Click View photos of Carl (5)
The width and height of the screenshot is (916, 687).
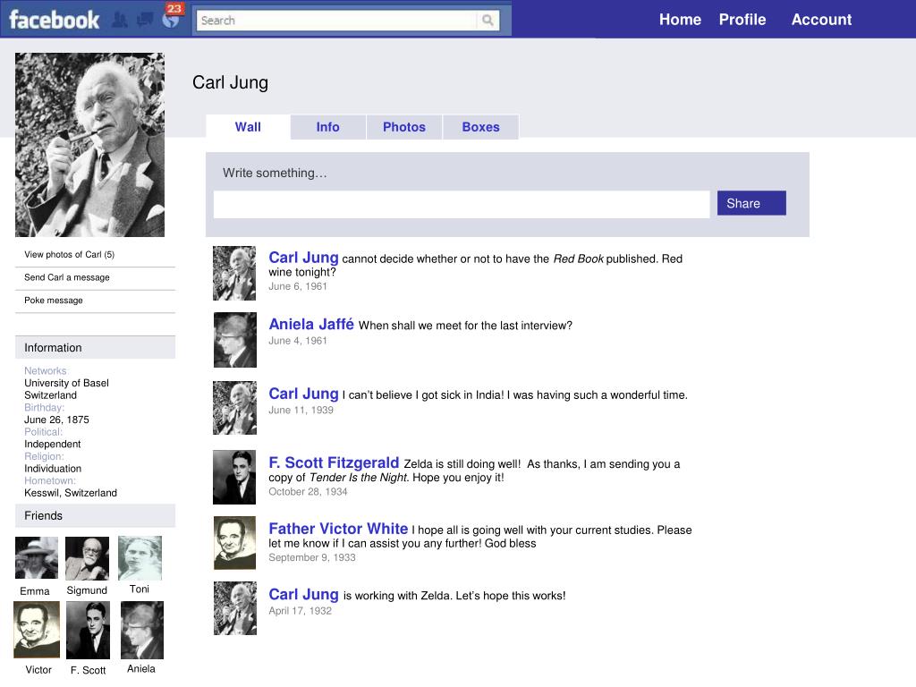click(70, 255)
